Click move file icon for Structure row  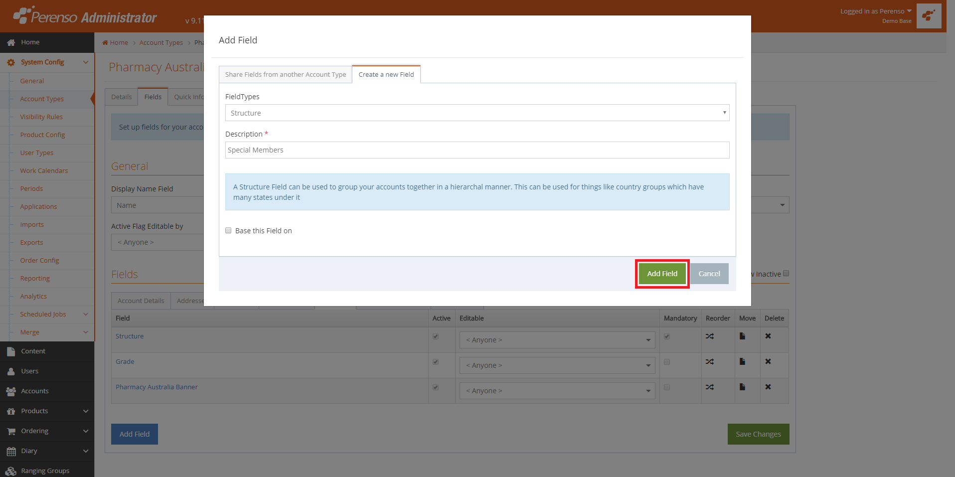tap(742, 336)
